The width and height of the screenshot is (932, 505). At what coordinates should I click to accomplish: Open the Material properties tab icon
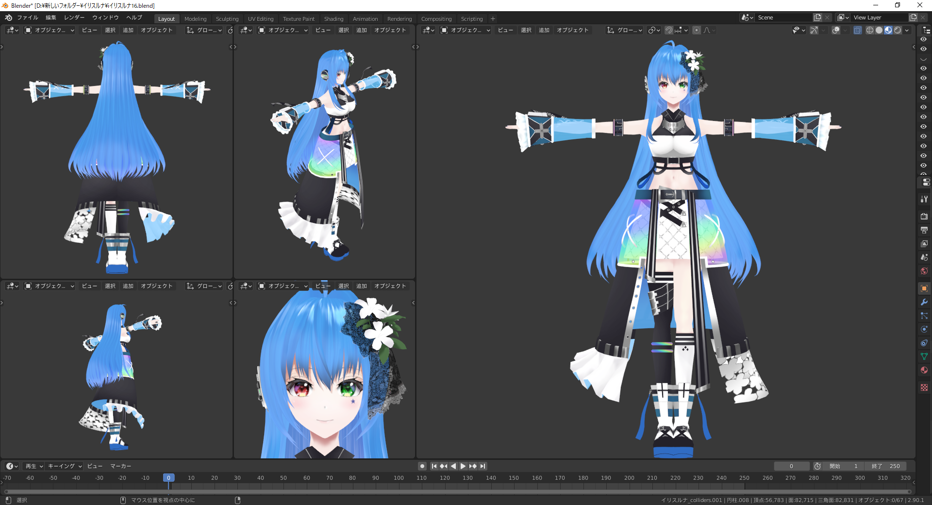point(924,370)
